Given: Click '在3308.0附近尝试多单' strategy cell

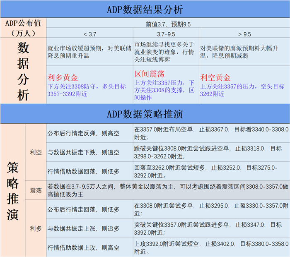Looking at the screenshot, I should coord(211,209).
